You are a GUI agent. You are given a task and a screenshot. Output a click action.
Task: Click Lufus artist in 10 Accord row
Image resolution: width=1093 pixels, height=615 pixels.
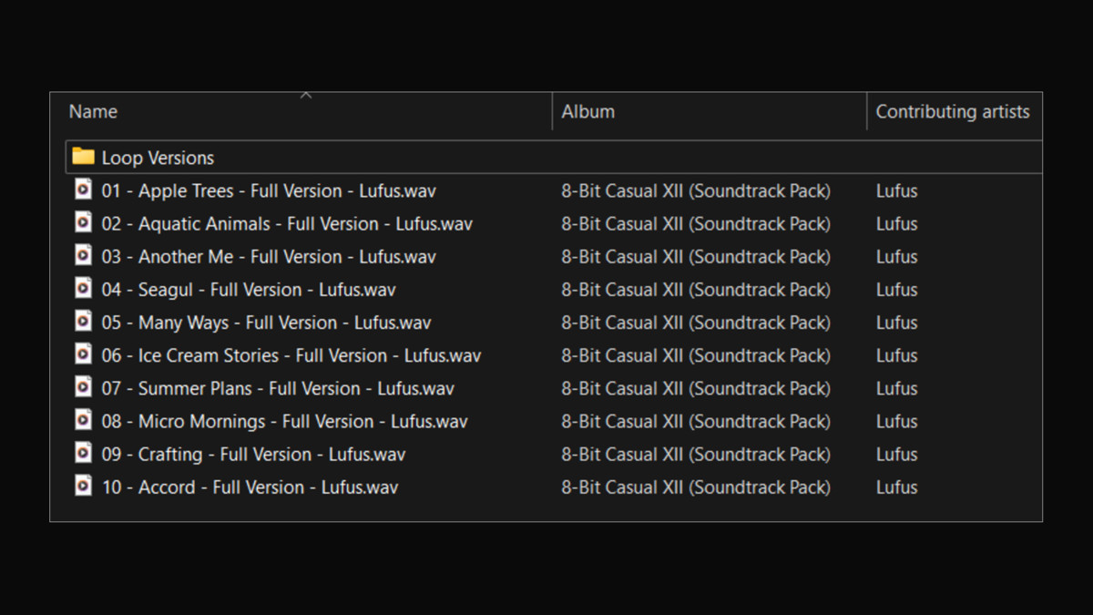(x=896, y=487)
